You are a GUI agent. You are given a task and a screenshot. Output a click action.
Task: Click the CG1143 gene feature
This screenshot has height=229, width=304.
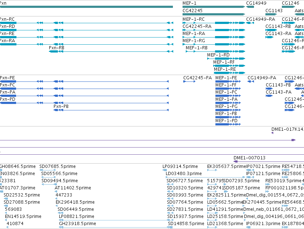[271, 14]
